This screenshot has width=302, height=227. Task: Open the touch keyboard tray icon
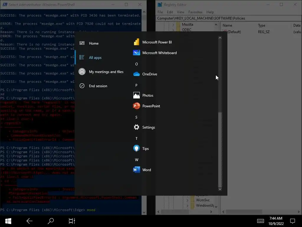point(260,221)
